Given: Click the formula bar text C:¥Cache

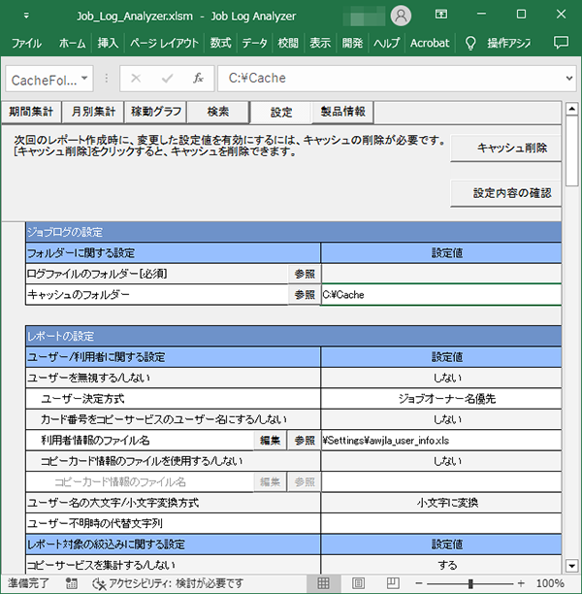Looking at the screenshot, I should click(x=257, y=78).
